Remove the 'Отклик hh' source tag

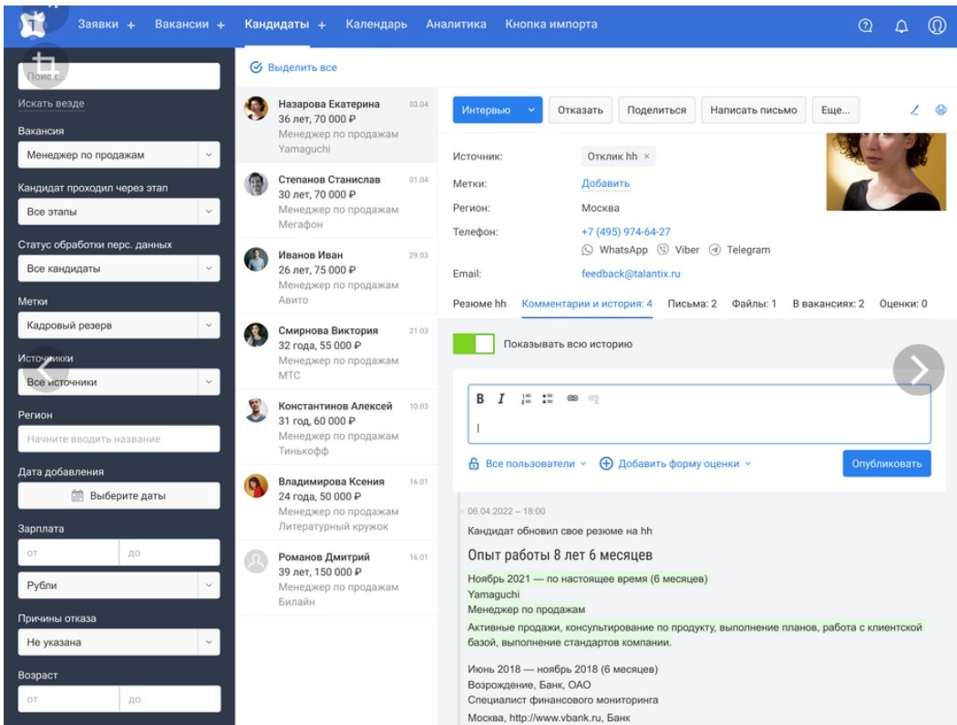(x=647, y=157)
